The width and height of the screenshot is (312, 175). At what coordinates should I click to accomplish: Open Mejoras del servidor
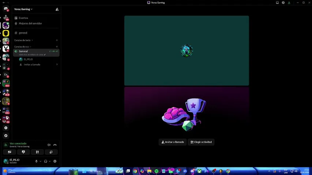36,23
